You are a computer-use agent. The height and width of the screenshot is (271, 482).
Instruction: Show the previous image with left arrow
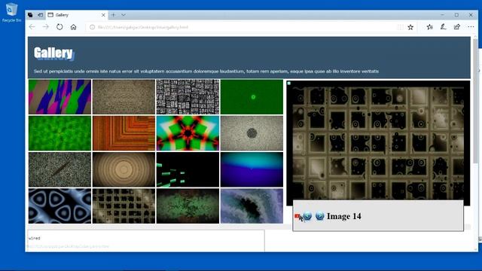tap(308, 216)
